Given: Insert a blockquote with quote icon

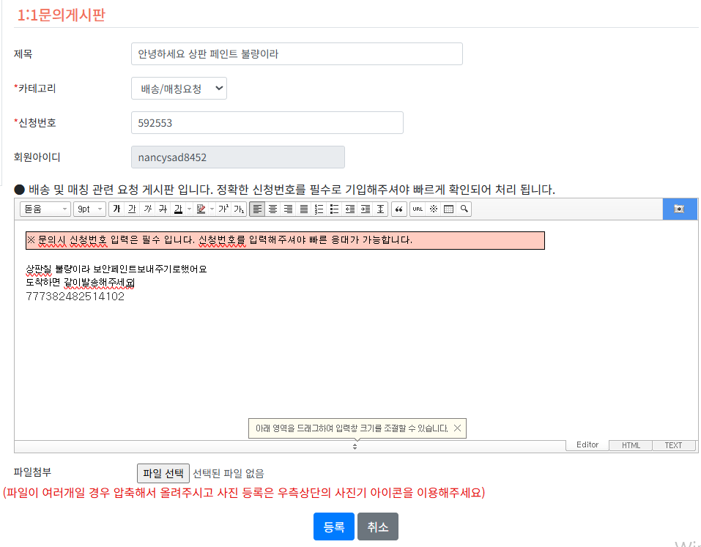Looking at the screenshot, I should click(399, 209).
